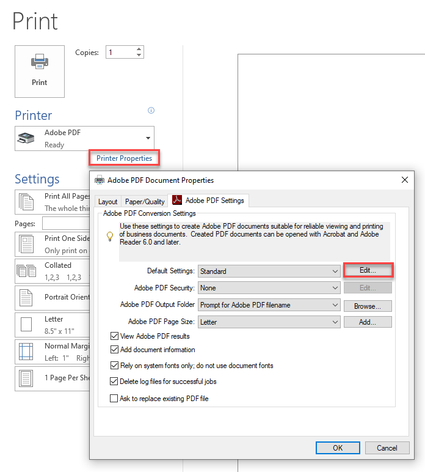This screenshot has height=472, width=425.
Task: Open the Portrait Orientation setting
Action: 53,298
